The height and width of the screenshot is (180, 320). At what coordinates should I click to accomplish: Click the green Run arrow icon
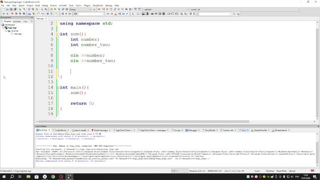coord(55,9)
